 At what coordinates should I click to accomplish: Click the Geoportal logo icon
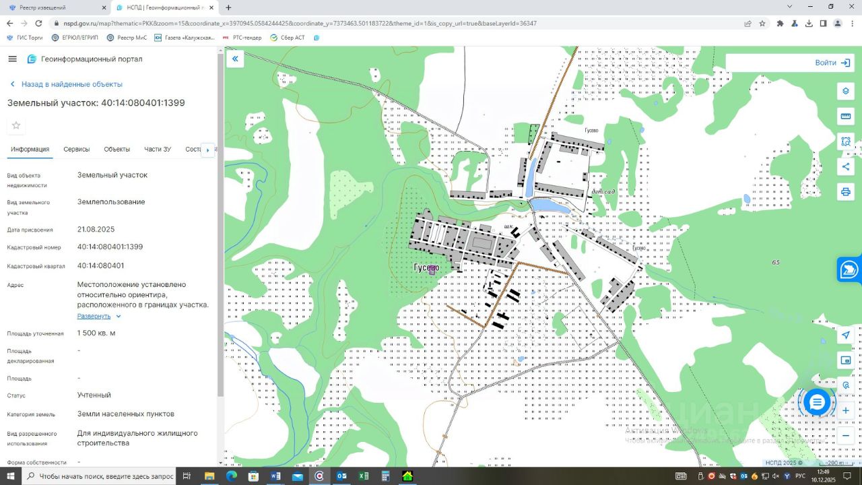click(32, 59)
